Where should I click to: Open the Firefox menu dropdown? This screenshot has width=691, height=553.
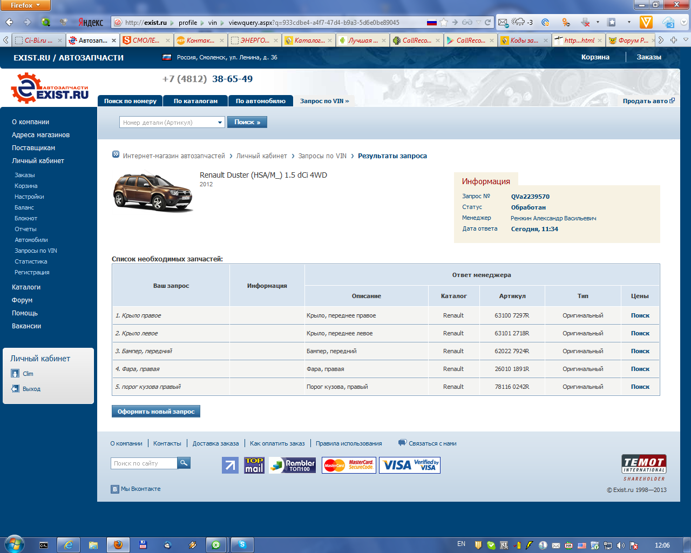pos(25,5)
